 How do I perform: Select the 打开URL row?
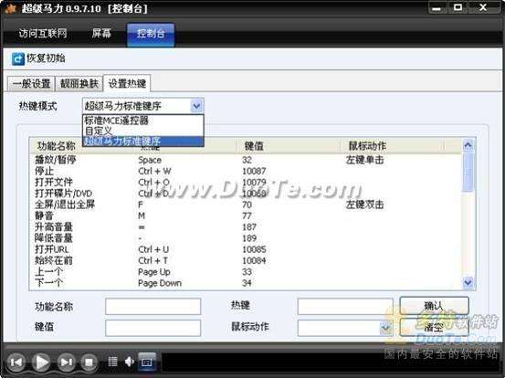(x=246, y=249)
